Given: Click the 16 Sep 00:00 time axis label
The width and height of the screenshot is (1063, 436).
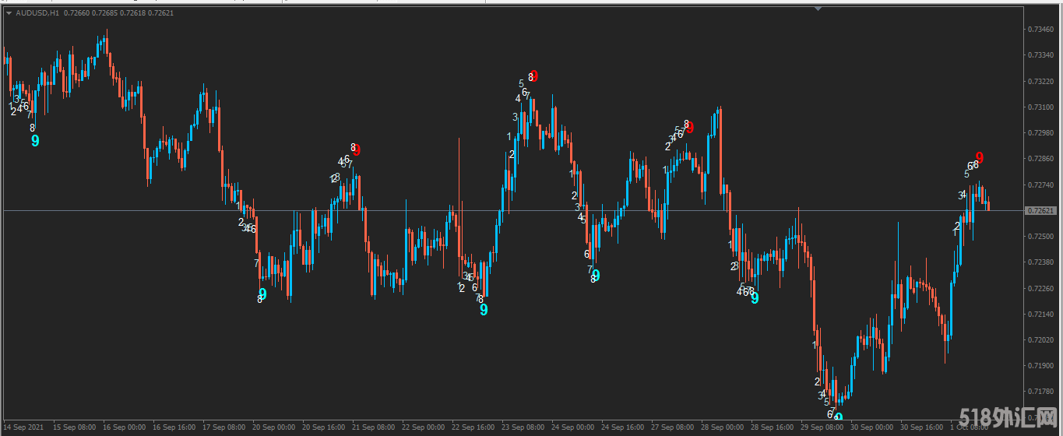Looking at the screenshot, I should [x=125, y=427].
